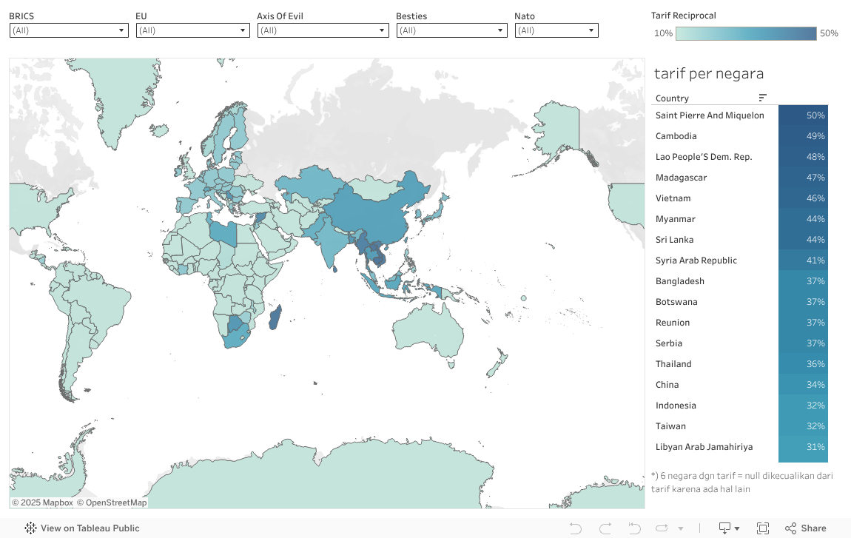Select the Serbia row label
Viewport: 851px width, 538px height.
669,343
